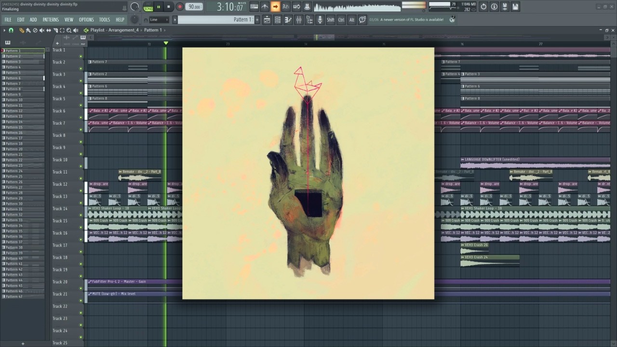This screenshot has height=347, width=617.
Task: Select the Delete tool
Action: [35, 30]
